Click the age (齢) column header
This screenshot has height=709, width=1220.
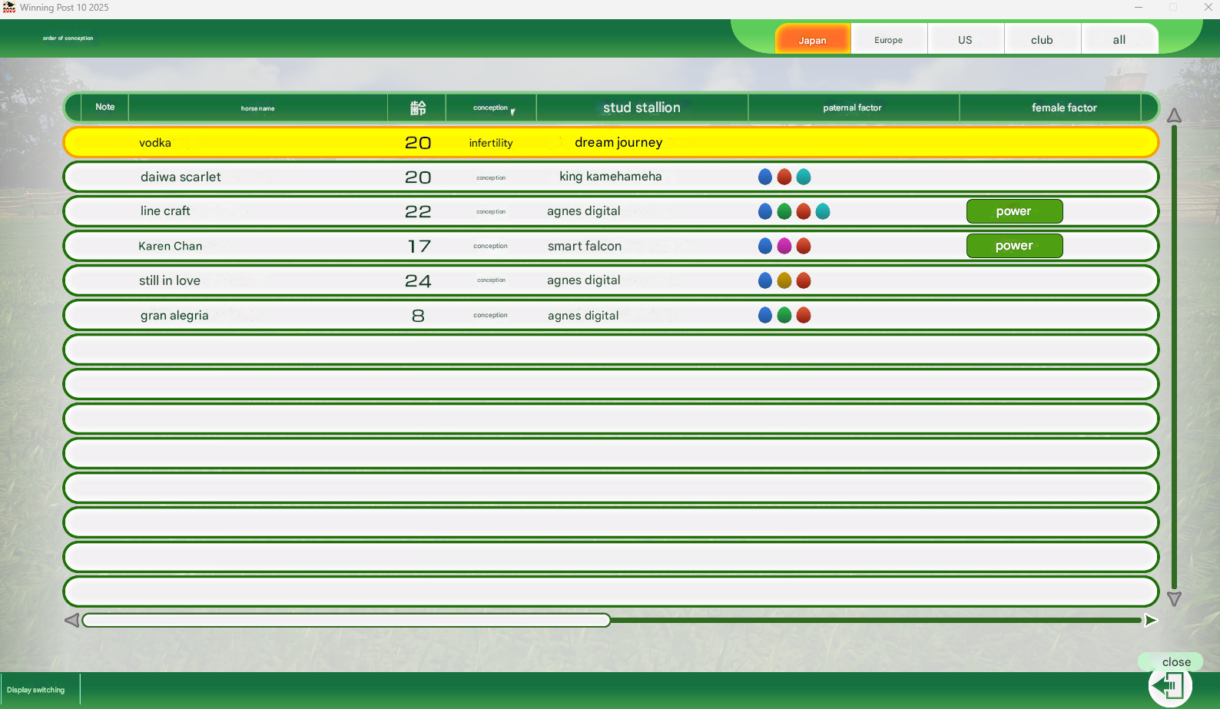[417, 108]
